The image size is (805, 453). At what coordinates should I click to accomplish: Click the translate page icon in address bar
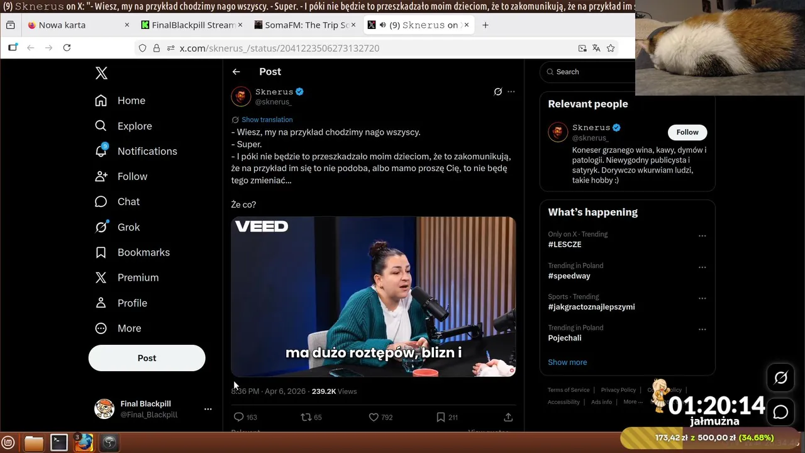click(596, 48)
